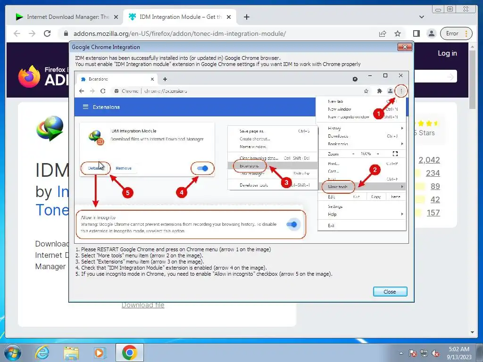Open the 157 reviews link
Viewport: 483px width, 362px height.
[x=433, y=213]
